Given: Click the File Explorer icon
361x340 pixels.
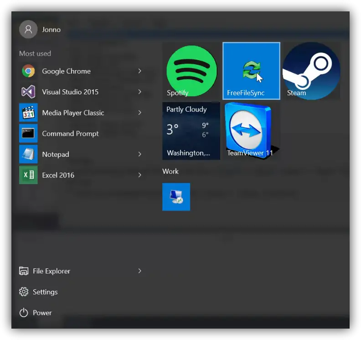Looking at the screenshot, I should [24, 271].
